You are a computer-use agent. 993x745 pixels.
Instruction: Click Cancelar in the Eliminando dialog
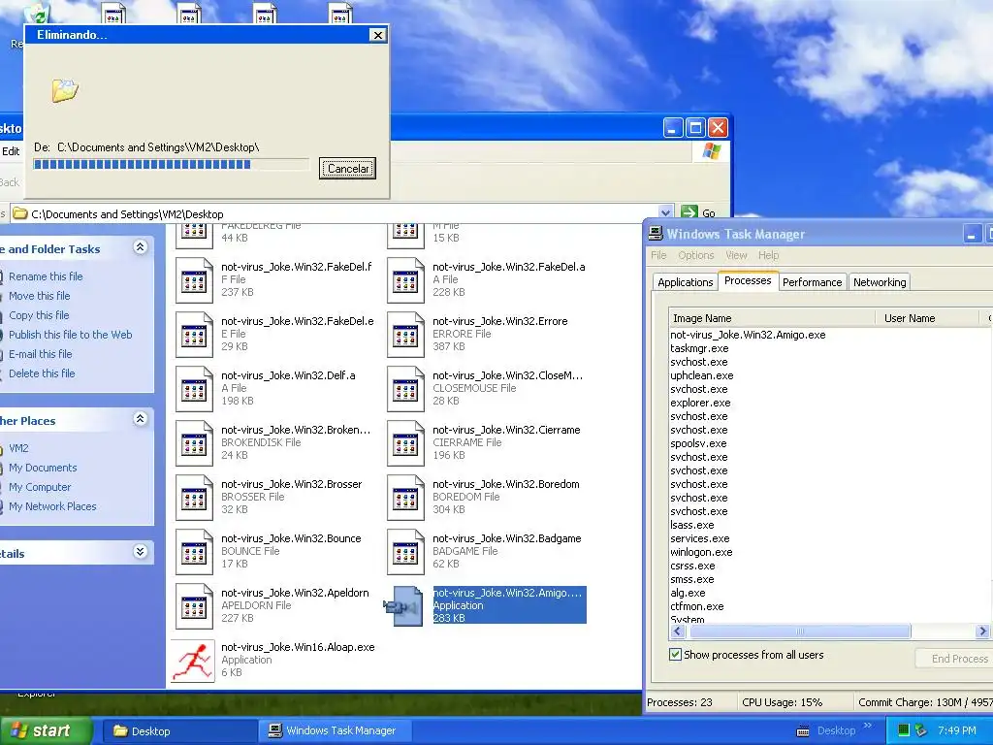coord(348,169)
